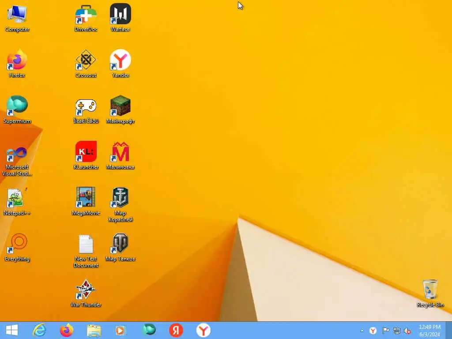452x339 pixels.
Task: Open the clock showing 12:49 PM
Action: pos(429,331)
